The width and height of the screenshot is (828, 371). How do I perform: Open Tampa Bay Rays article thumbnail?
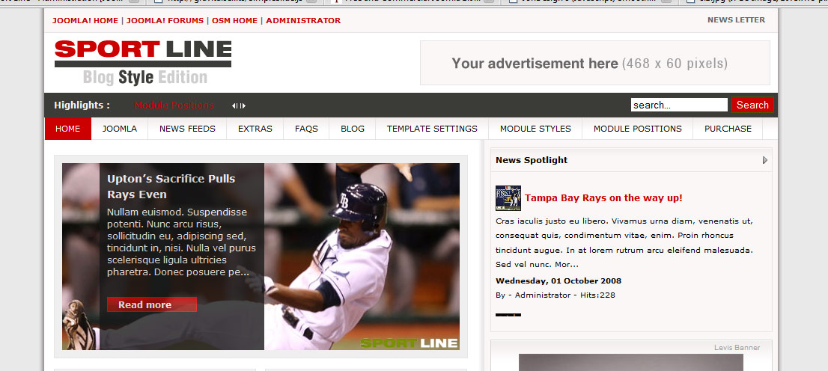tap(508, 198)
